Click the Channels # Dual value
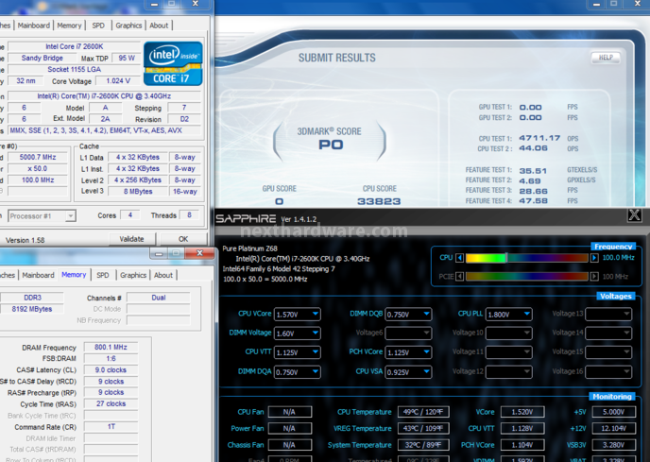Screen dimensions: 650x462 tap(159, 298)
